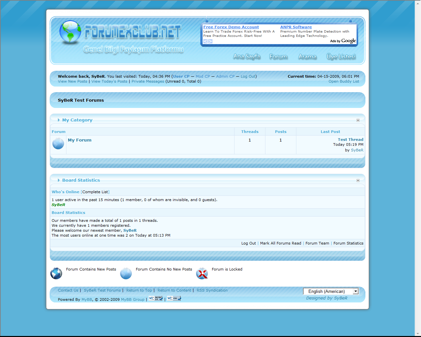Click Return to Top
The image size is (421, 337).
coord(139,290)
